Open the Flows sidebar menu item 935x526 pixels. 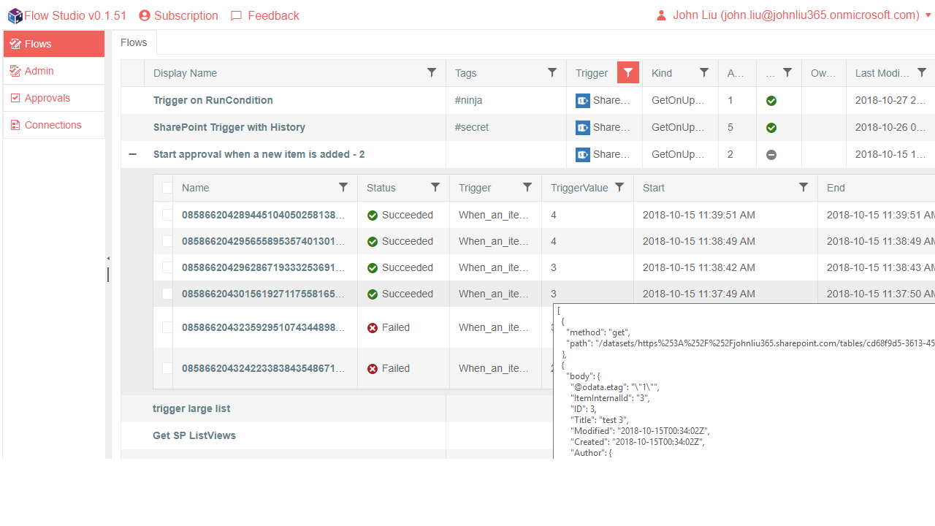click(x=54, y=44)
